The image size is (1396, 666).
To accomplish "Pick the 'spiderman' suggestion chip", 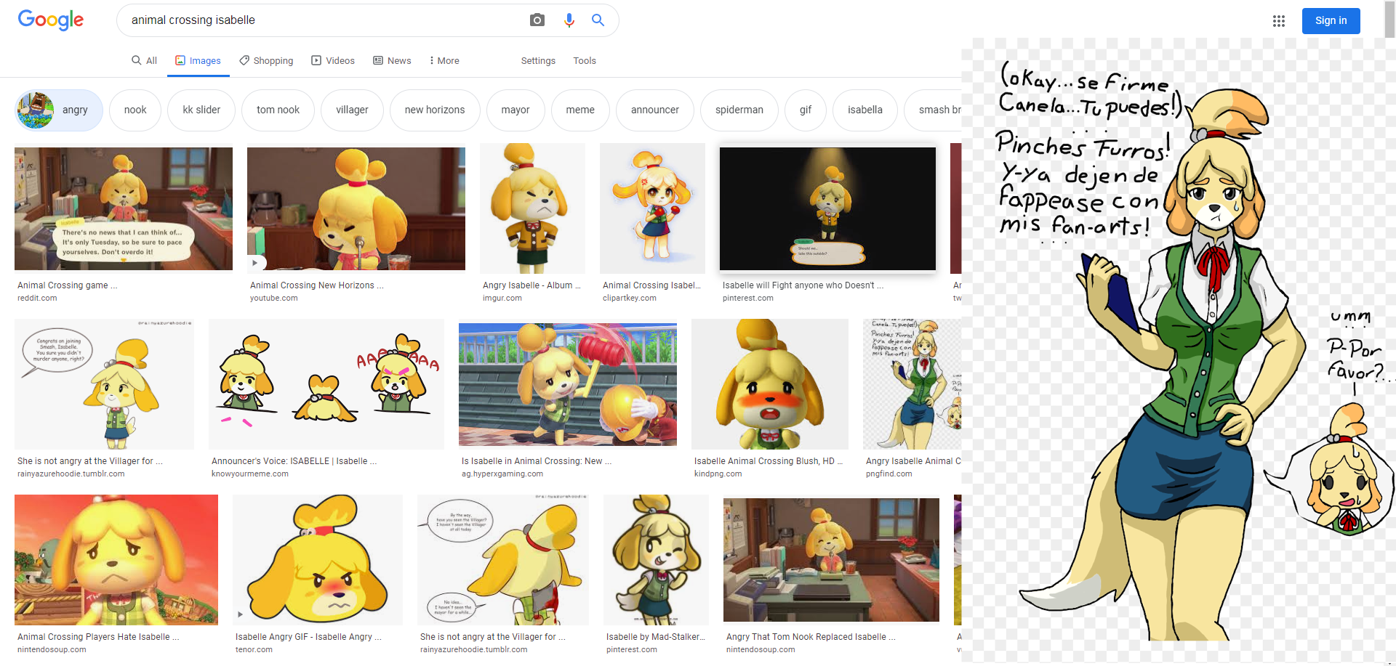I will point(739,110).
